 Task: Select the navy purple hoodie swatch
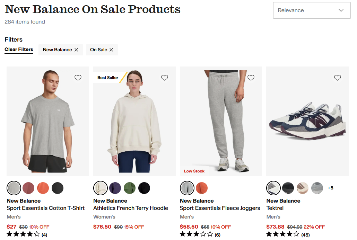coord(115,188)
